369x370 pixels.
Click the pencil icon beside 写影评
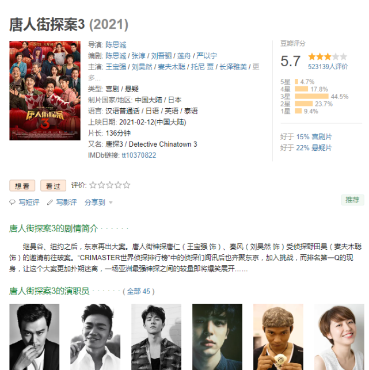50,202
